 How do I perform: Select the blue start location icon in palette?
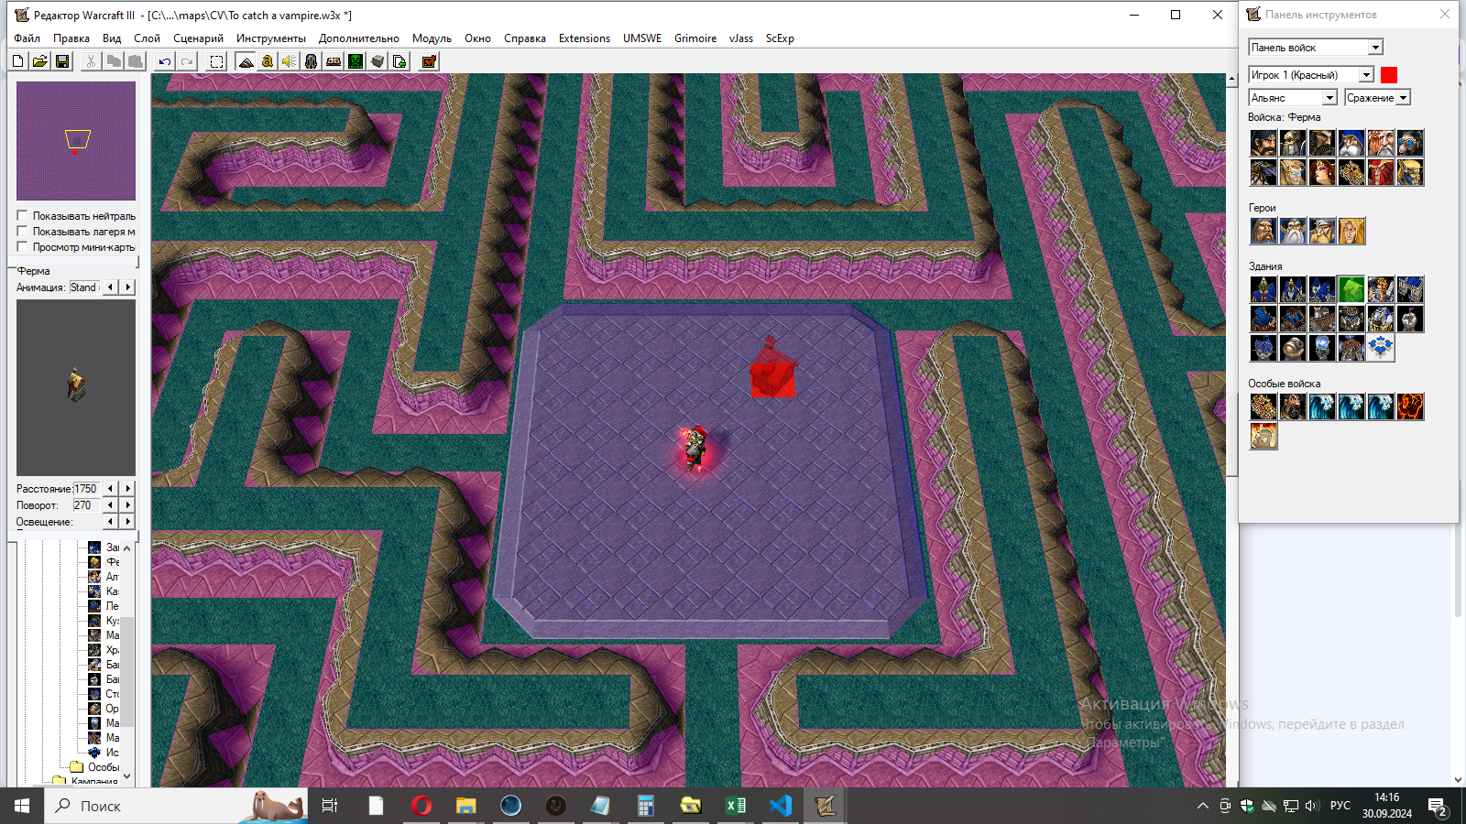point(1381,348)
